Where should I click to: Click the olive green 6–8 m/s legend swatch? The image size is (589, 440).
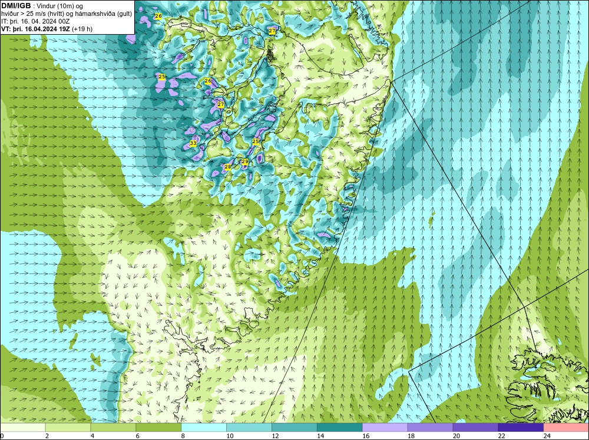(158, 428)
